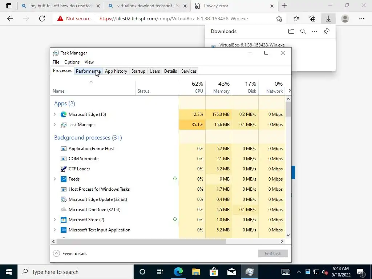
Task: Click Task Manager horizontal scrollbar thumb
Action: click(141, 241)
